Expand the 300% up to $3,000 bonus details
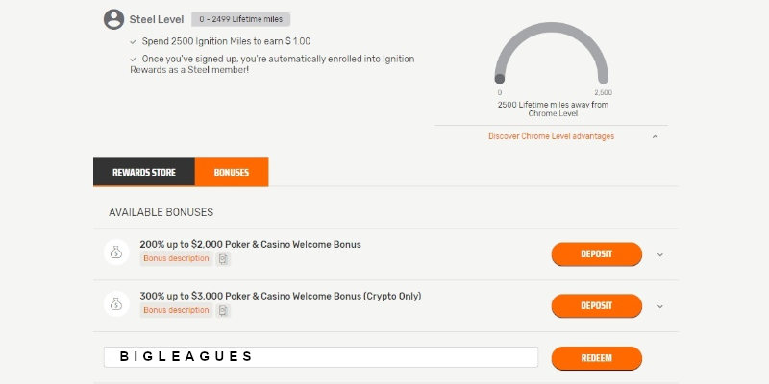The height and width of the screenshot is (384, 769). coord(660,306)
